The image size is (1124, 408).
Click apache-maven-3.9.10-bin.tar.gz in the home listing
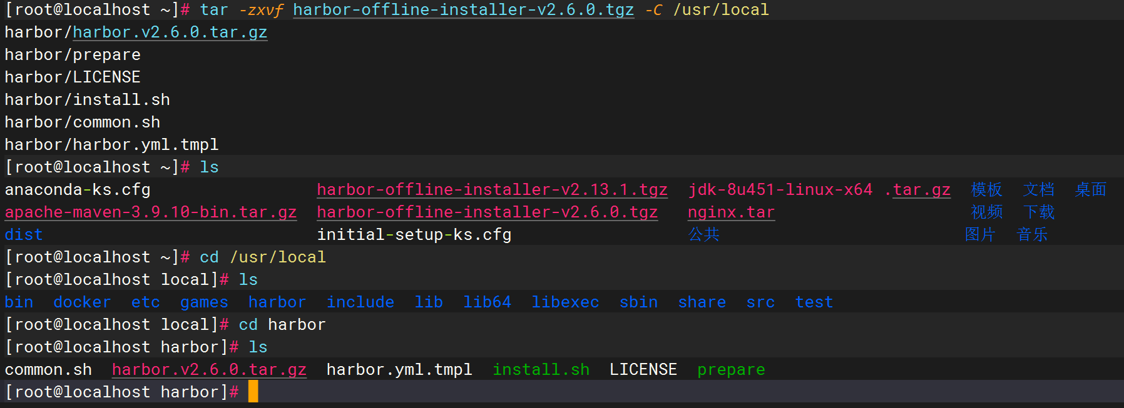coord(151,212)
